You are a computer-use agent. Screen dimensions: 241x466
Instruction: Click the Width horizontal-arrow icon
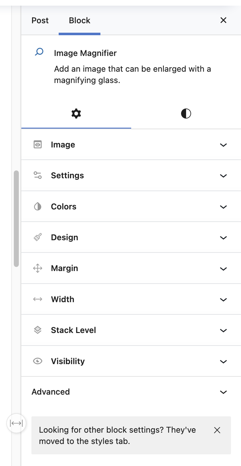pos(37,299)
